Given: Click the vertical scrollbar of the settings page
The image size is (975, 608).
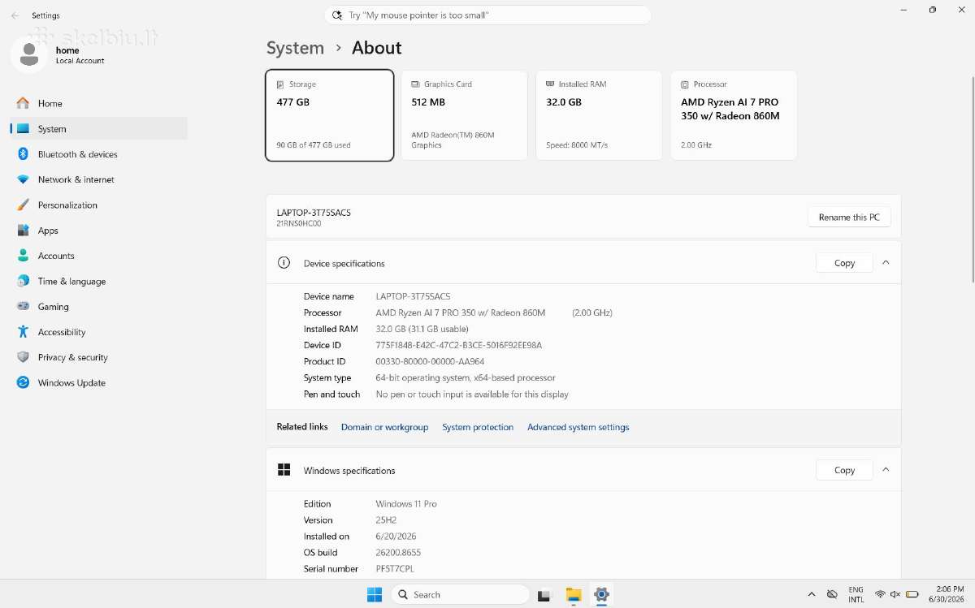Looking at the screenshot, I should click(972, 179).
